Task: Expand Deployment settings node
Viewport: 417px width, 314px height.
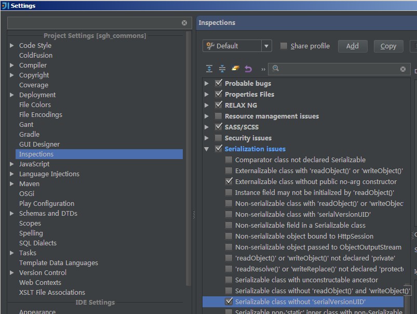Action: click(12, 95)
